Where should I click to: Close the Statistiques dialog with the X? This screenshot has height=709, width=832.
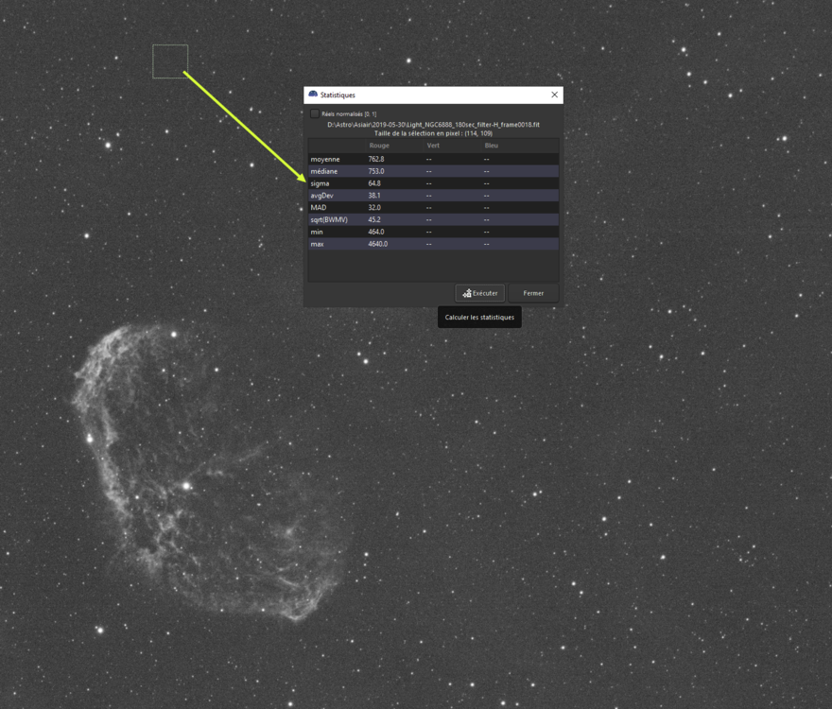tap(554, 95)
